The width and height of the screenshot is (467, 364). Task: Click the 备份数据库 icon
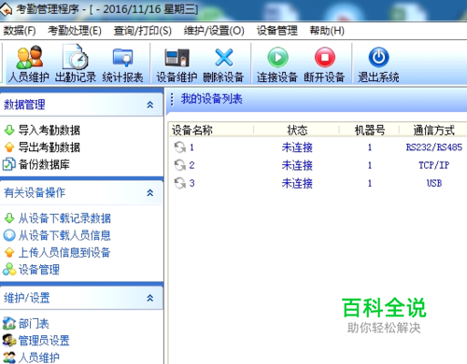coord(8,164)
